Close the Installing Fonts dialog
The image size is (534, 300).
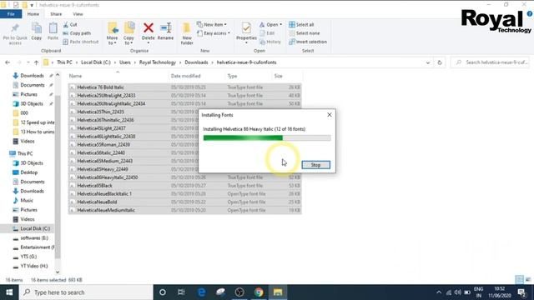[330, 115]
